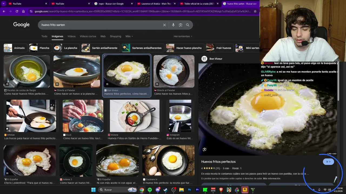This screenshot has width=346, height=194.
Task: Open the browser home page
Action: (x=23, y=11)
